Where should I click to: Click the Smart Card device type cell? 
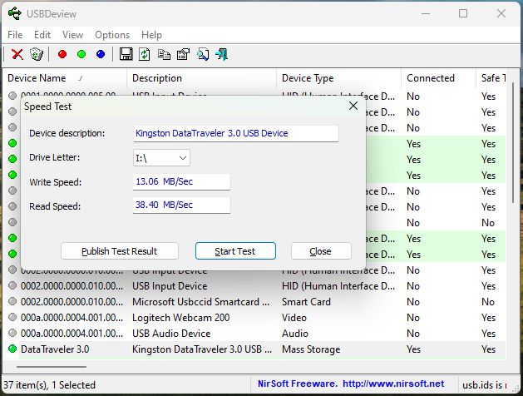tap(306, 302)
